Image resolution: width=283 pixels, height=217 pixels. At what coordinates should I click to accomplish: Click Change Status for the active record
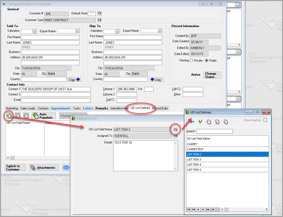click(212, 75)
